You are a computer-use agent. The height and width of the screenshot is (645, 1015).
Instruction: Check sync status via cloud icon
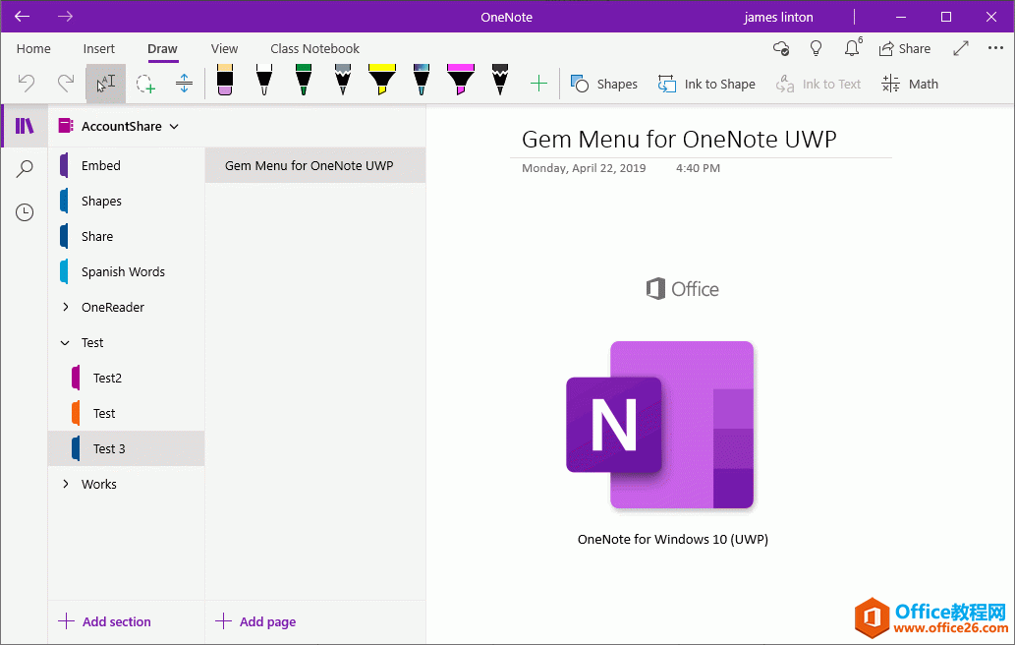tap(781, 48)
